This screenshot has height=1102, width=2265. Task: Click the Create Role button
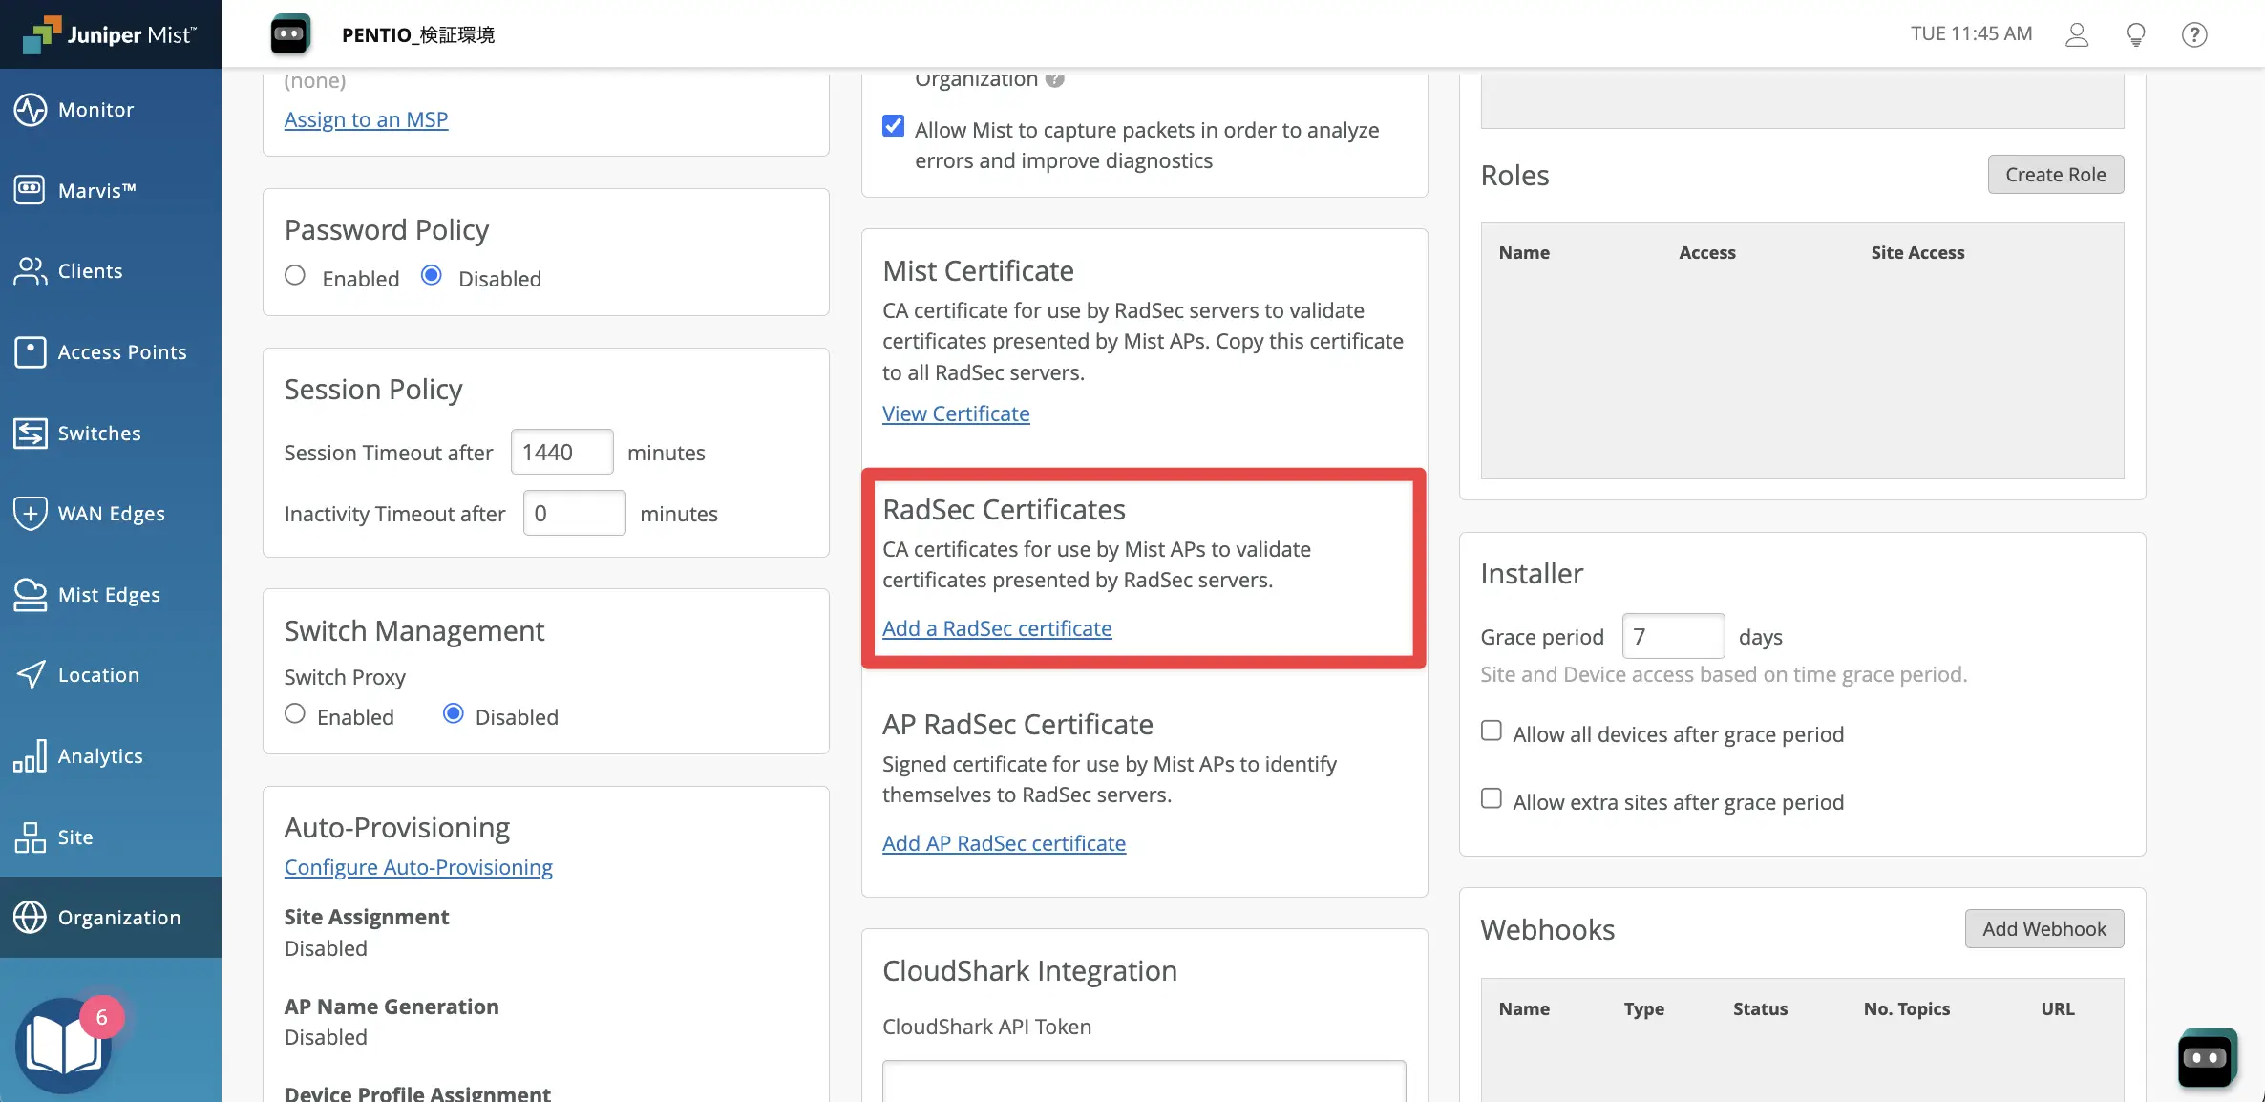(2056, 175)
